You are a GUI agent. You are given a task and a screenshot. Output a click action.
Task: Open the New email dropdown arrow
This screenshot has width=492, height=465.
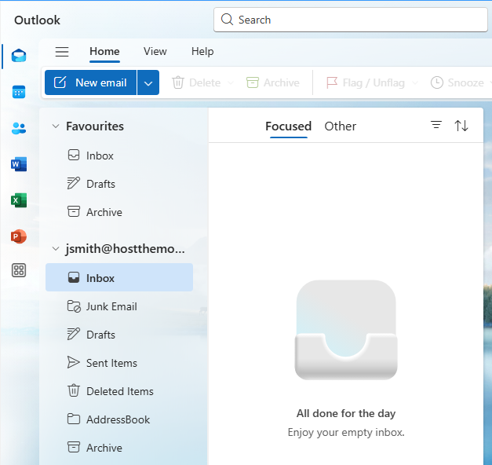[x=148, y=82]
